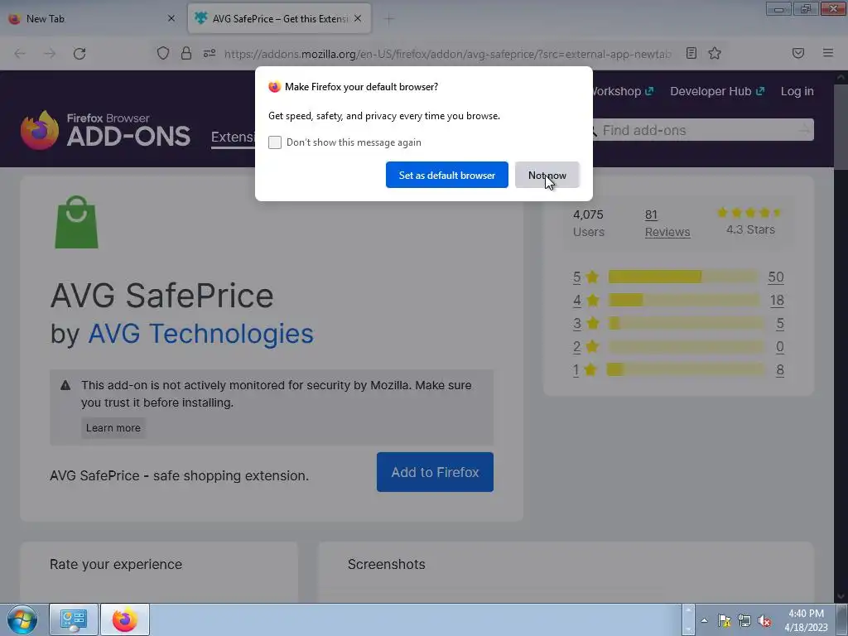This screenshot has width=848, height=636.
Task: Click the Firefox taskbar icon
Action: tap(125, 619)
